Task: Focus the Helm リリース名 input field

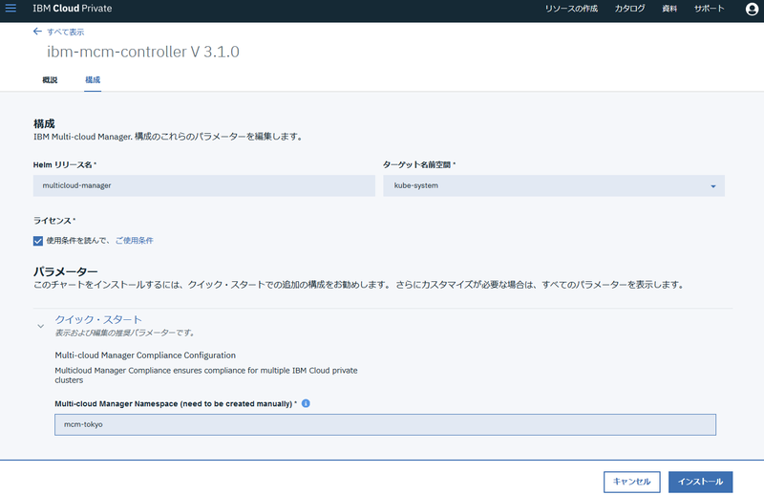Action: click(x=204, y=185)
